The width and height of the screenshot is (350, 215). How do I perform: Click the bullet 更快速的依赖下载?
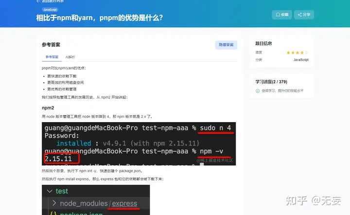pyautogui.click(x=62, y=76)
